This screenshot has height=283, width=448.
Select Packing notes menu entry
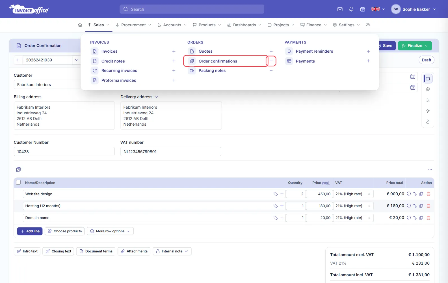[212, 71]
